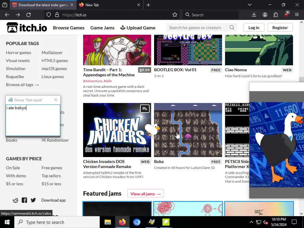Show hidden system tray icons
304x228 pixels.
(251, 222)
